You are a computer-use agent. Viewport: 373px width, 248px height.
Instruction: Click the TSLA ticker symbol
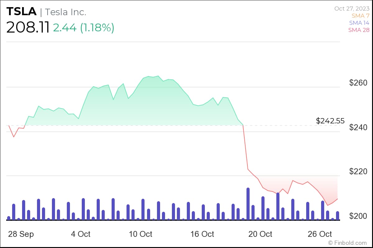[x=21, y=12]
